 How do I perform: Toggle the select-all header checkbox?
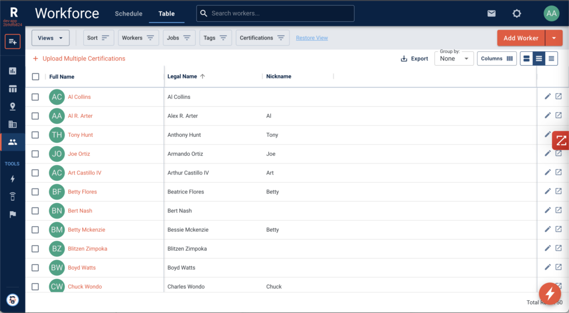click(x=36, y=77)
